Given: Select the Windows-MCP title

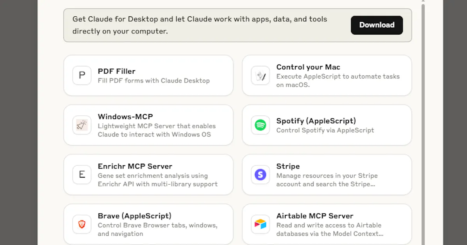Looking at the screenshot, I should (x=125, y=117).
